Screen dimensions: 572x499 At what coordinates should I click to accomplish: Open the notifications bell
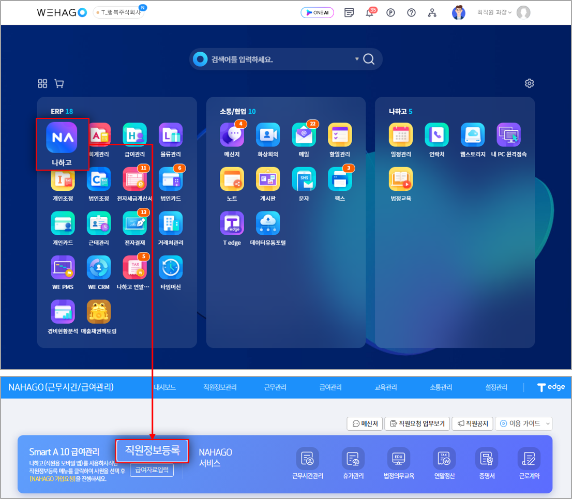pos(370,13)
